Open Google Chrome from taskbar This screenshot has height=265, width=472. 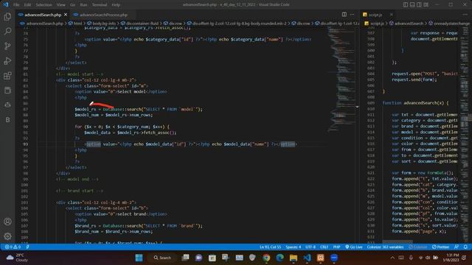tap(266, 258)
